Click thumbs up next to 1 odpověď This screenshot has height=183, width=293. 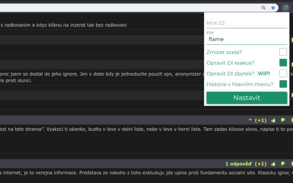coord(273,164)
